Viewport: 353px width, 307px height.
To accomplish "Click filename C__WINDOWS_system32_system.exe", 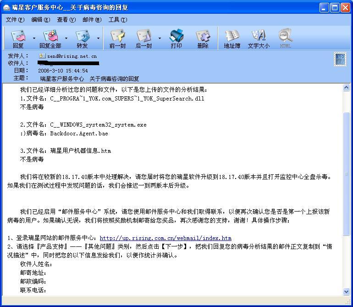I will coord(98,125).
